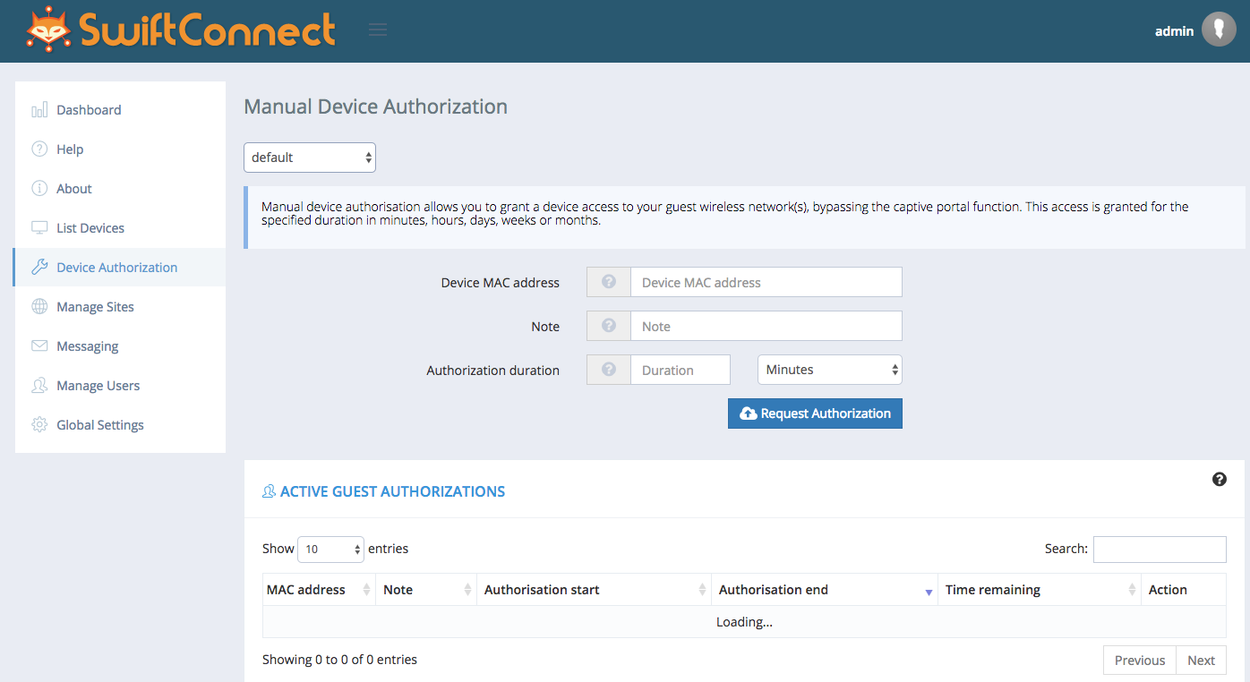Open the hamburger menu next to the logo

(377, 29)
